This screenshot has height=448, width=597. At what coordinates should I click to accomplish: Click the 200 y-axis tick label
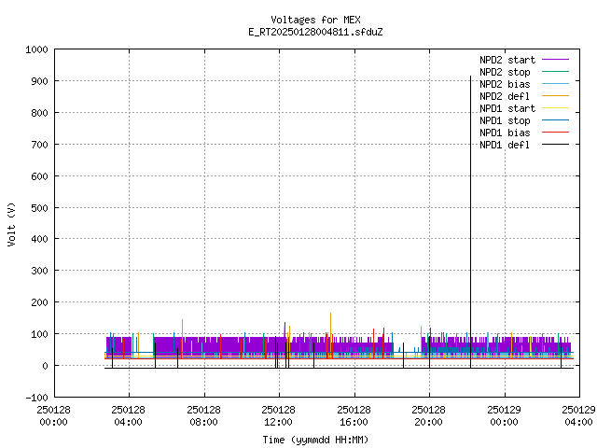coord(39,302)
